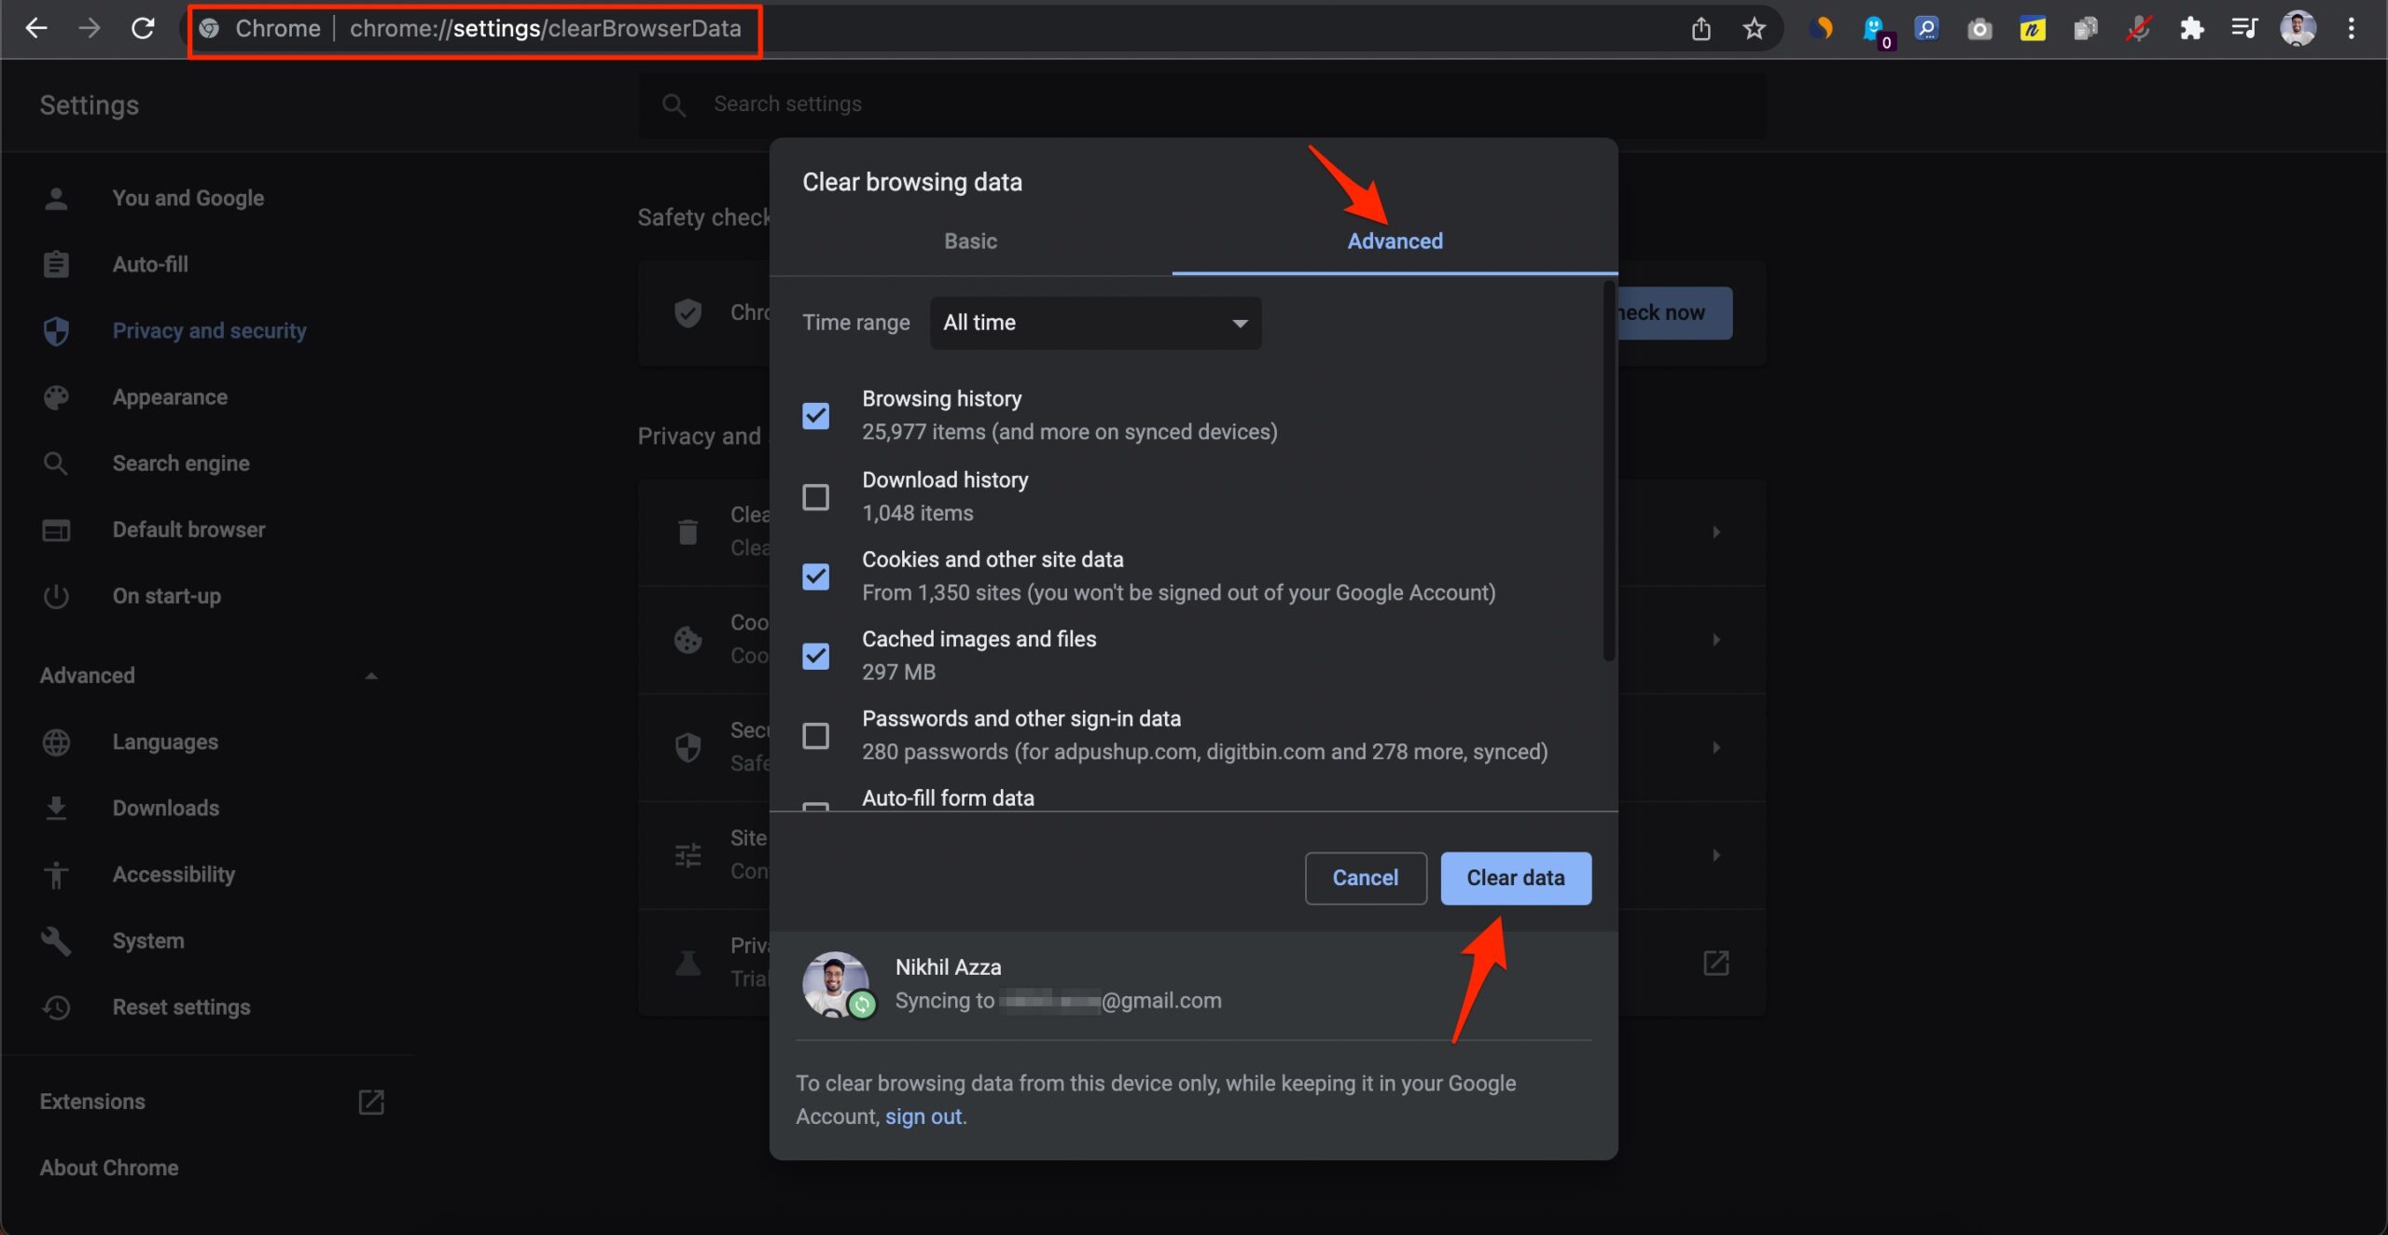Select the Advanced tab
This screenshot has width=2388, height=1235.
point(1394,241)
